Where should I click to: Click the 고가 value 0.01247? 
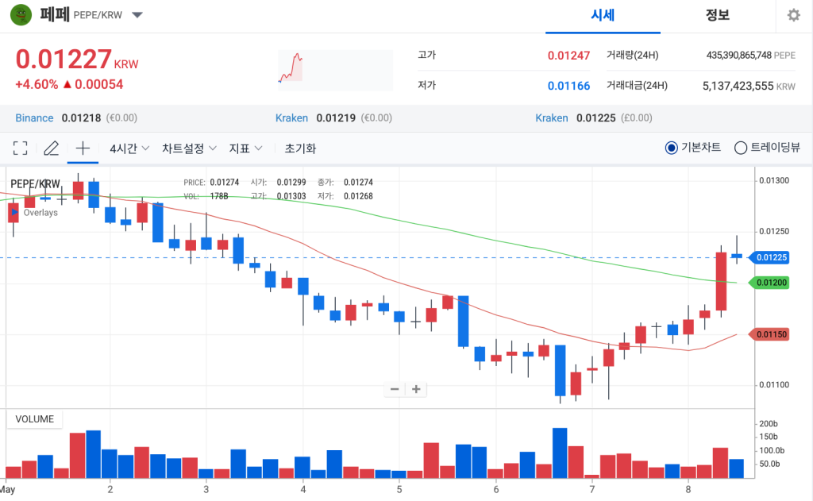[568, 56]
